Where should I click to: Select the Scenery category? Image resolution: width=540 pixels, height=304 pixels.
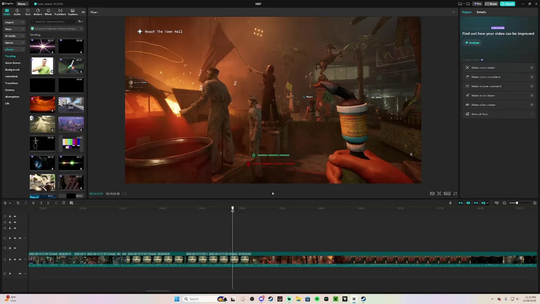10,90
